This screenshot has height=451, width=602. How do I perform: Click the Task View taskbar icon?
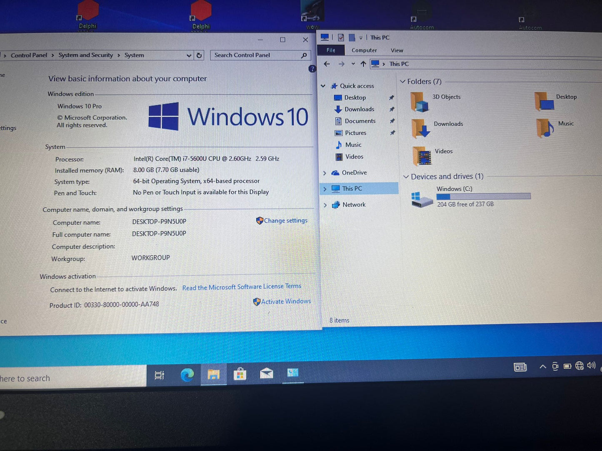159,375
